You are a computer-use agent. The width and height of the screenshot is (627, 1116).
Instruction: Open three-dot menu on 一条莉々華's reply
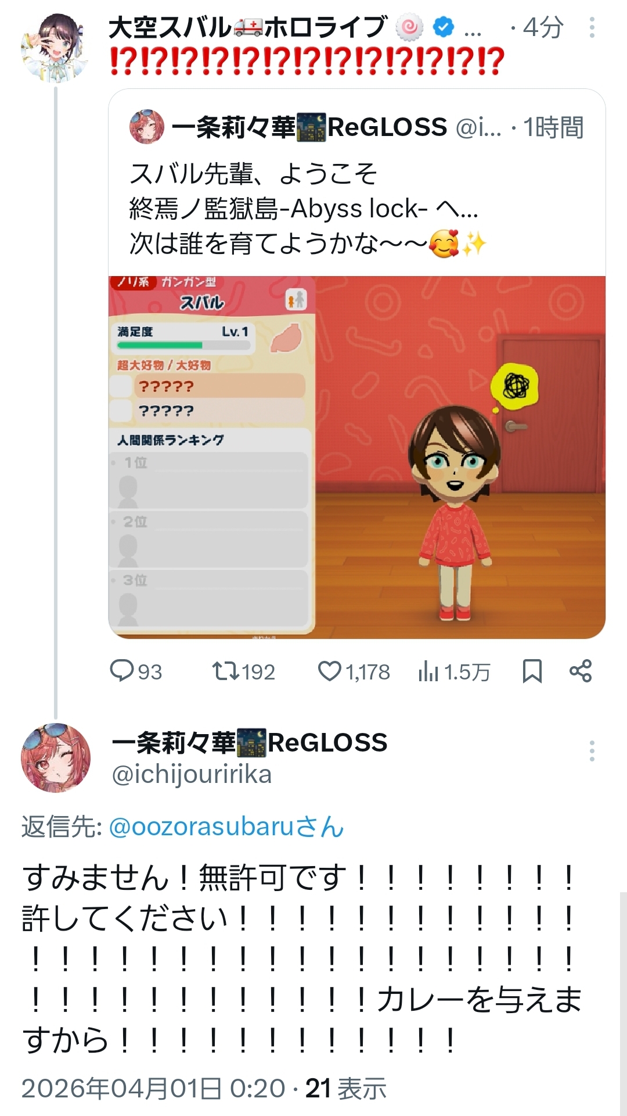point(592,751)
